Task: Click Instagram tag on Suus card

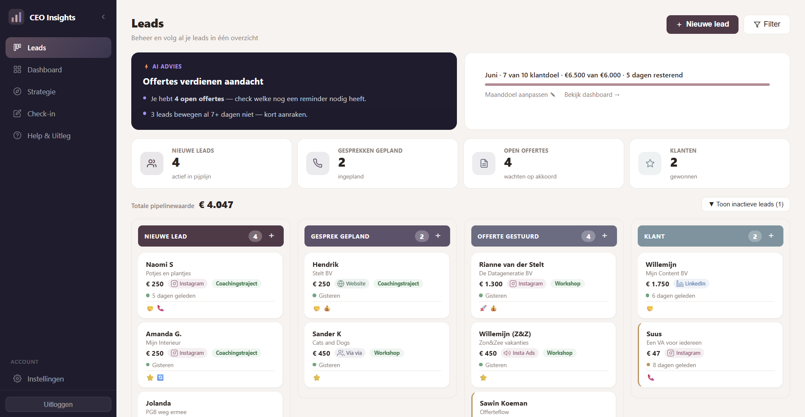Action: [x=684, y=353]
